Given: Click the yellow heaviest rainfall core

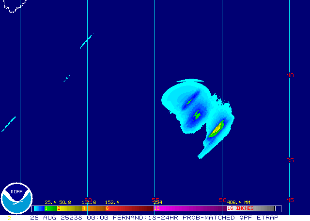Looking at the screenshot, I should click(x=216, y=130).
